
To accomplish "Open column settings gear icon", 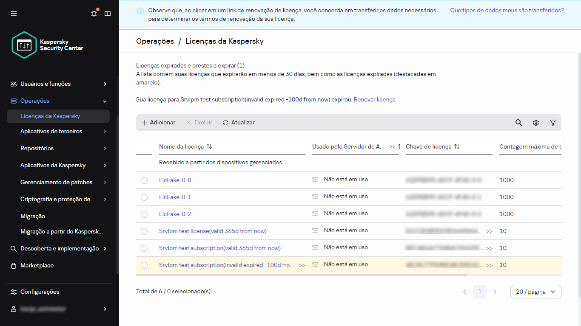I will [x=536, y=122].
